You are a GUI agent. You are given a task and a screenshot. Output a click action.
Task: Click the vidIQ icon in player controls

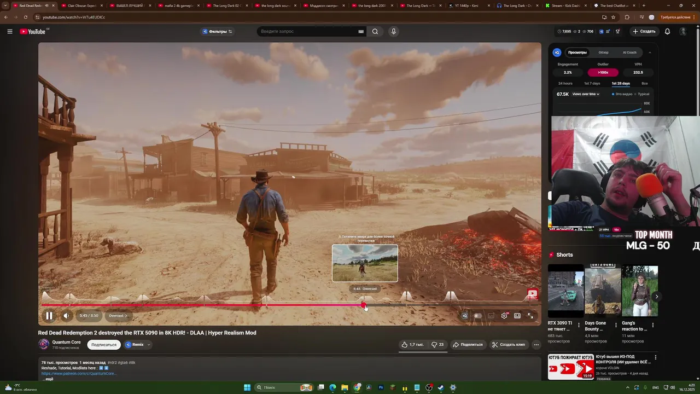tap(465, 316)
